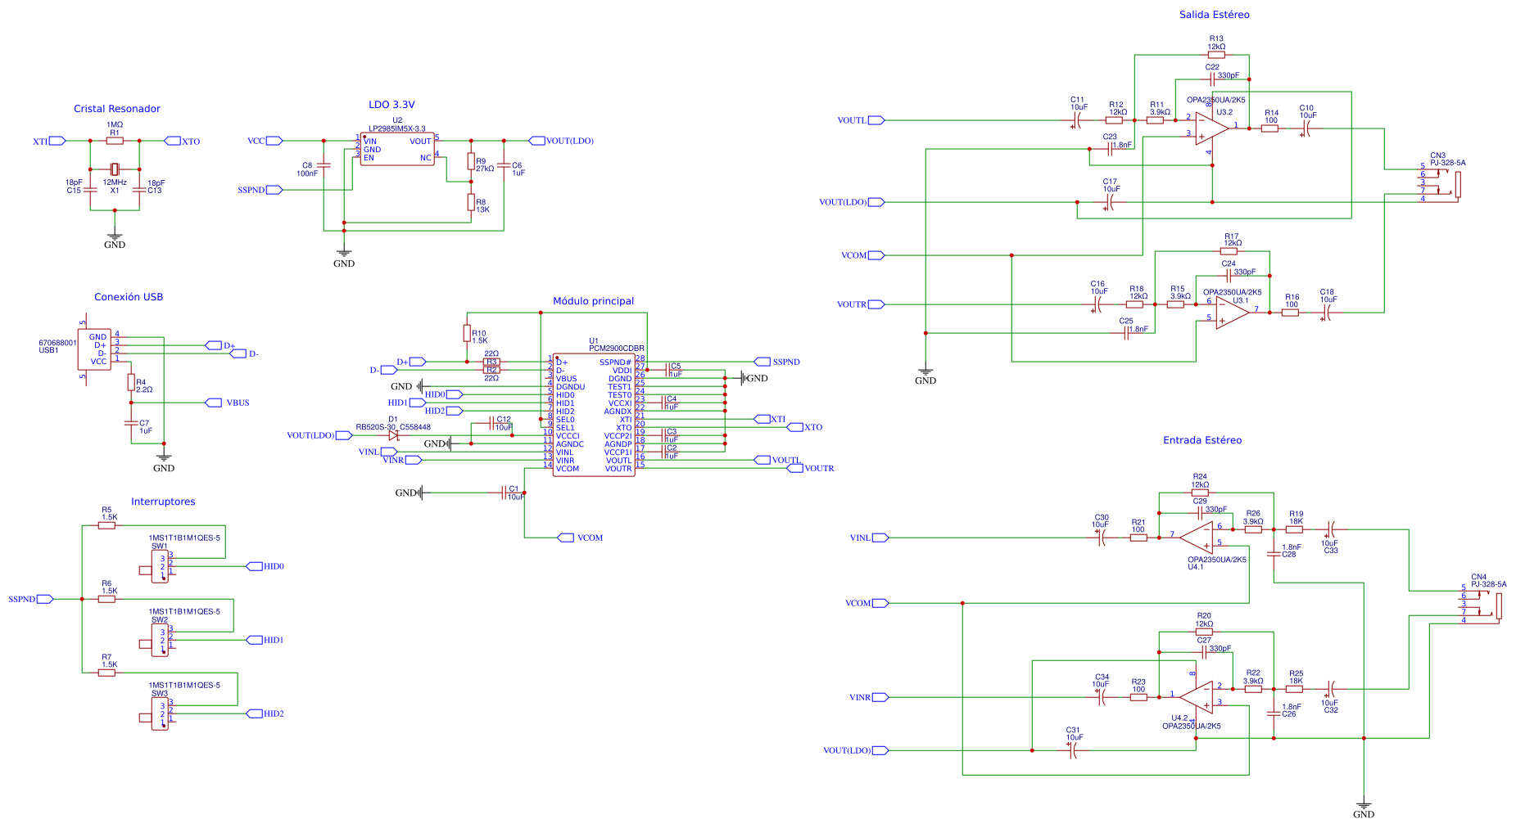The width and height of the screenshot is (1516, 828).
Task: Select the D1 RB520S-30 diode symbol
Action: [x=393, y=435]
